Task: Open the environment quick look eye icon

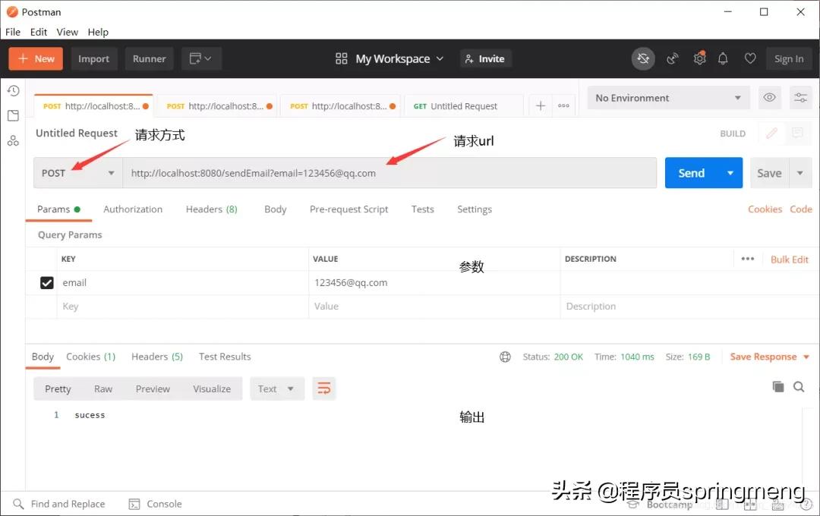Action: click(769, 97)
